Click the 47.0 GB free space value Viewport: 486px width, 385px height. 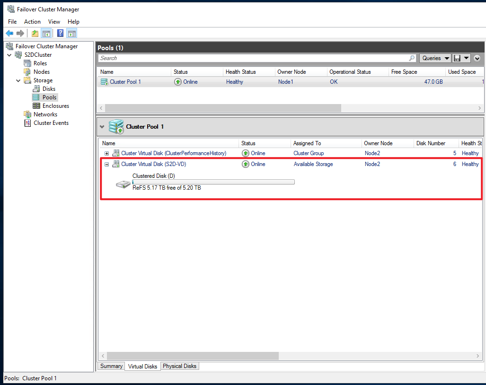433,82
